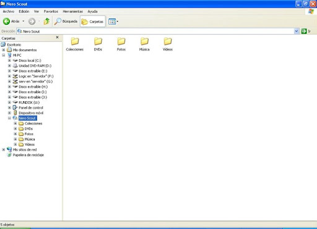Click the Dispositivo móvil icon
This screenshot has height=229, width=317.
pyautogui.click(x=15, y=113)
